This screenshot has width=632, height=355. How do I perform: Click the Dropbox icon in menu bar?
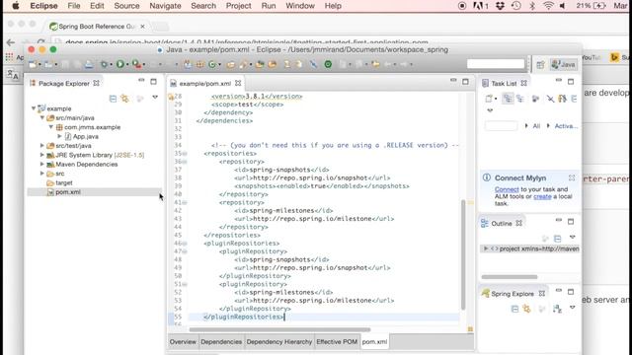501,6
